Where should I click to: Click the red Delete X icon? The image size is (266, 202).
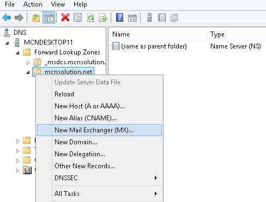tap(65, 17)
